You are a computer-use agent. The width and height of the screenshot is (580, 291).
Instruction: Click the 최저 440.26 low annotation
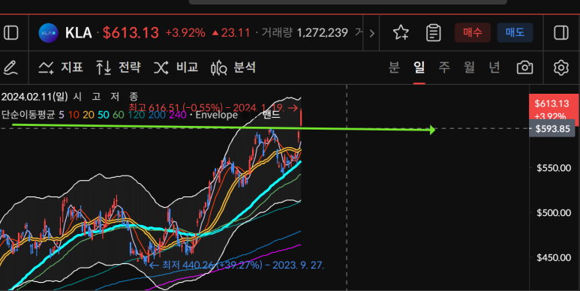point(237,265)
